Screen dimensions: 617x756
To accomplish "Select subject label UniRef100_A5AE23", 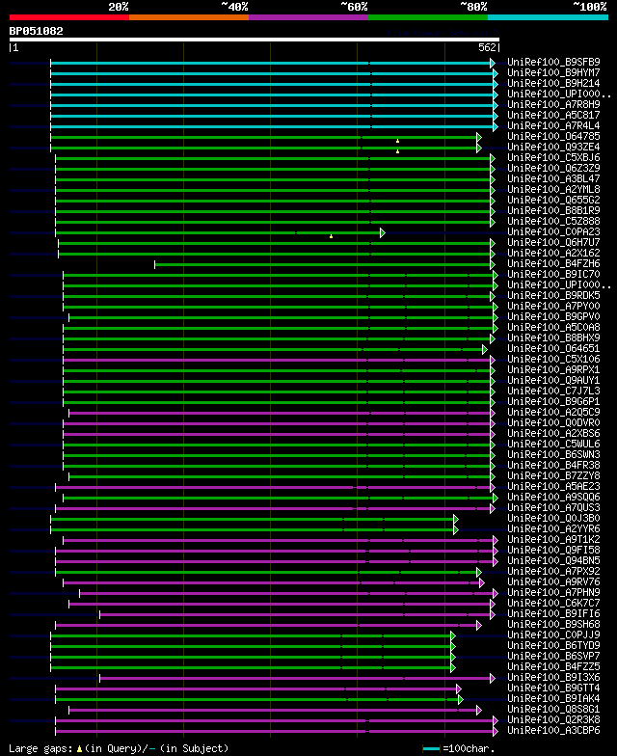I will coord(553,486).
